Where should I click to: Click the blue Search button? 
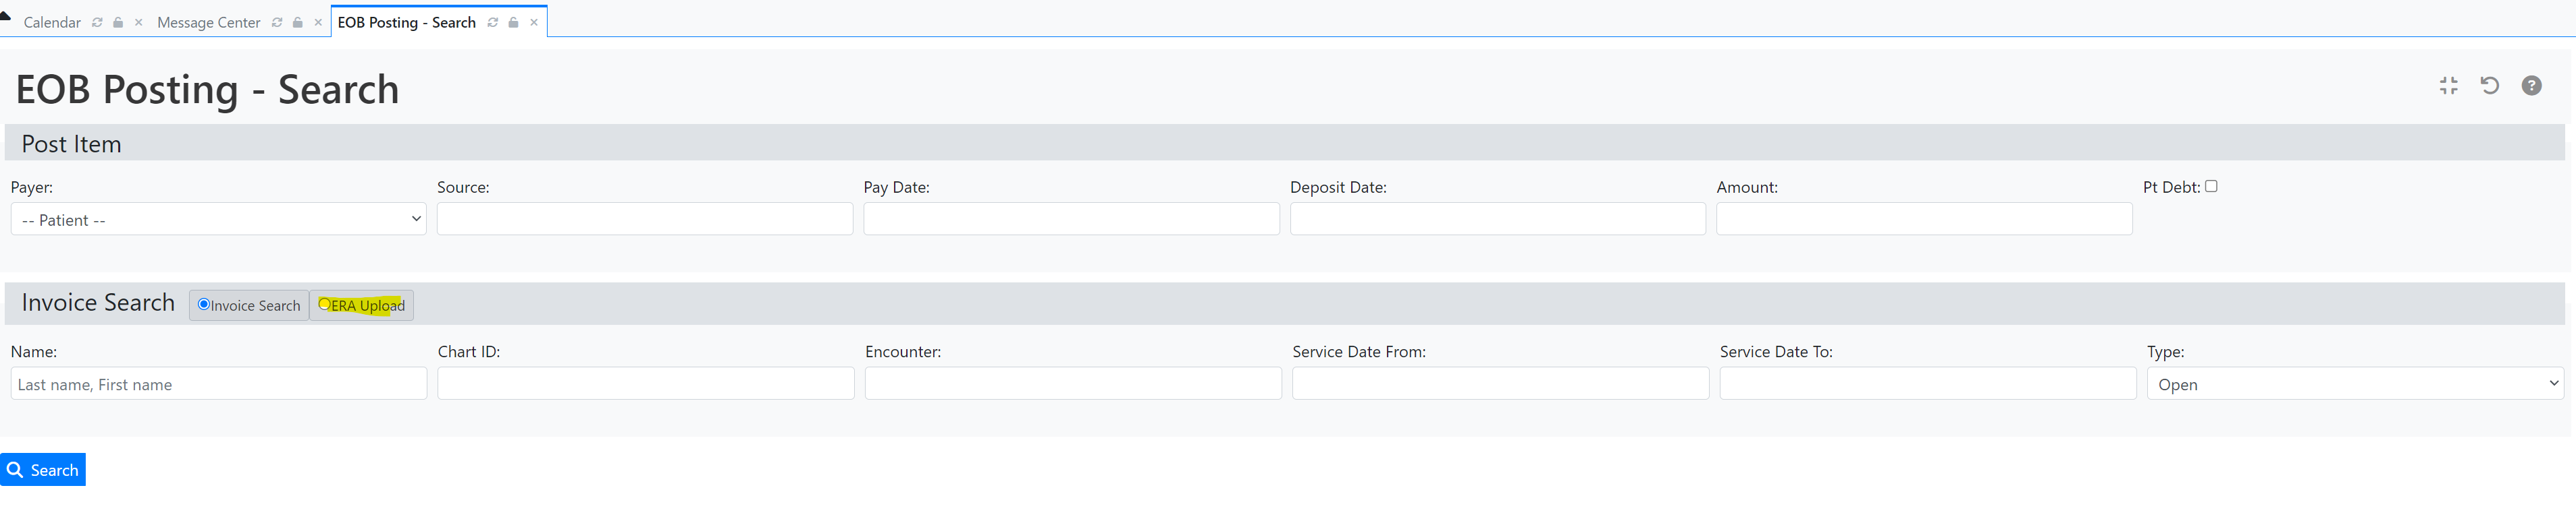(43, 470)
